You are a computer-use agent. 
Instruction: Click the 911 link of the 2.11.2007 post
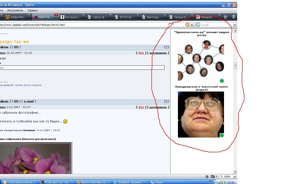point(141,107)
